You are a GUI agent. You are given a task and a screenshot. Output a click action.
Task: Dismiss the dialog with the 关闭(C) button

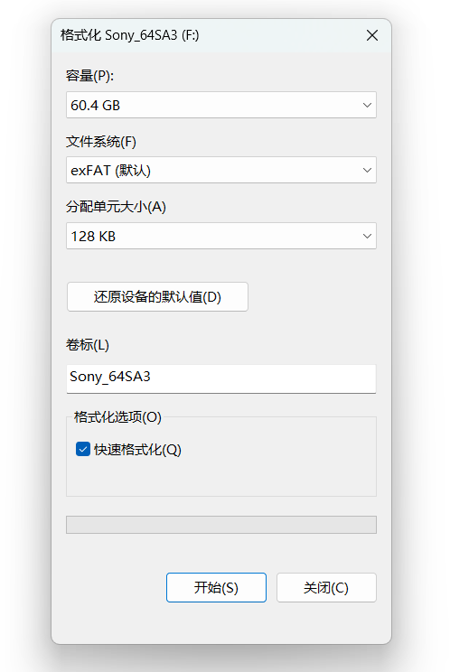(326, 587)
